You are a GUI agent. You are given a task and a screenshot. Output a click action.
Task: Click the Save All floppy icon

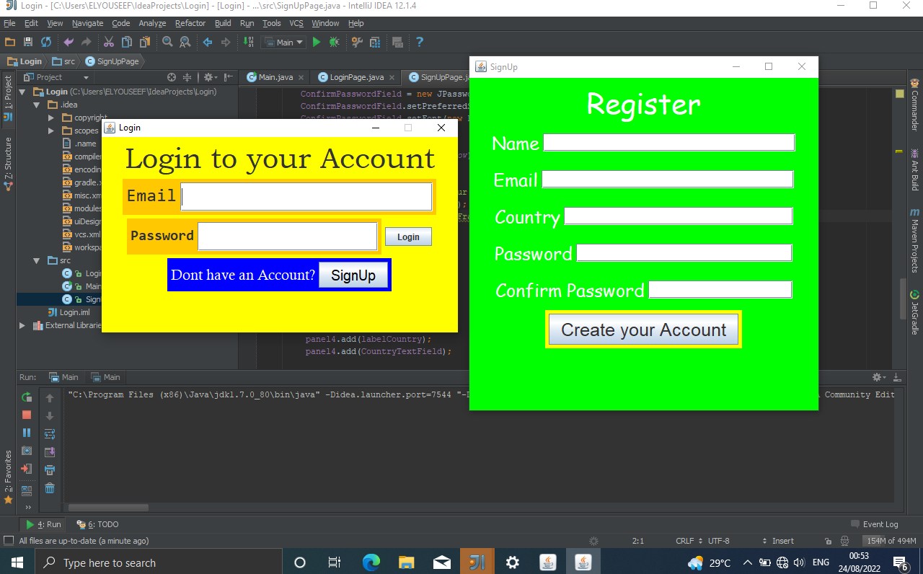[x=28, y=43]
